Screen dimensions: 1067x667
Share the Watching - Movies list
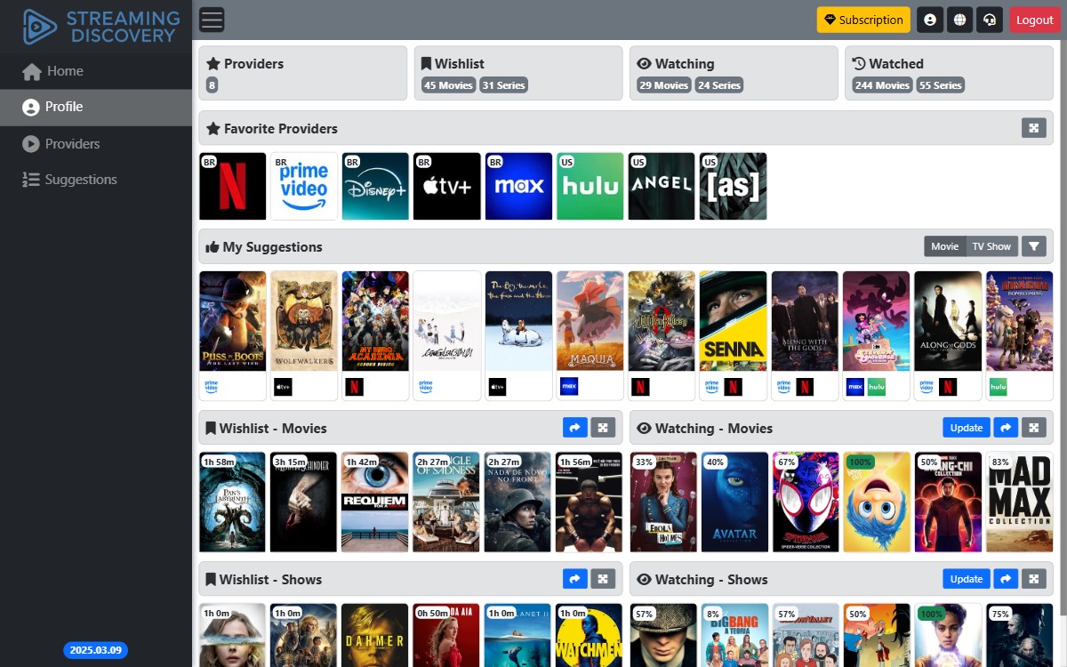[x=1006, y=428]
